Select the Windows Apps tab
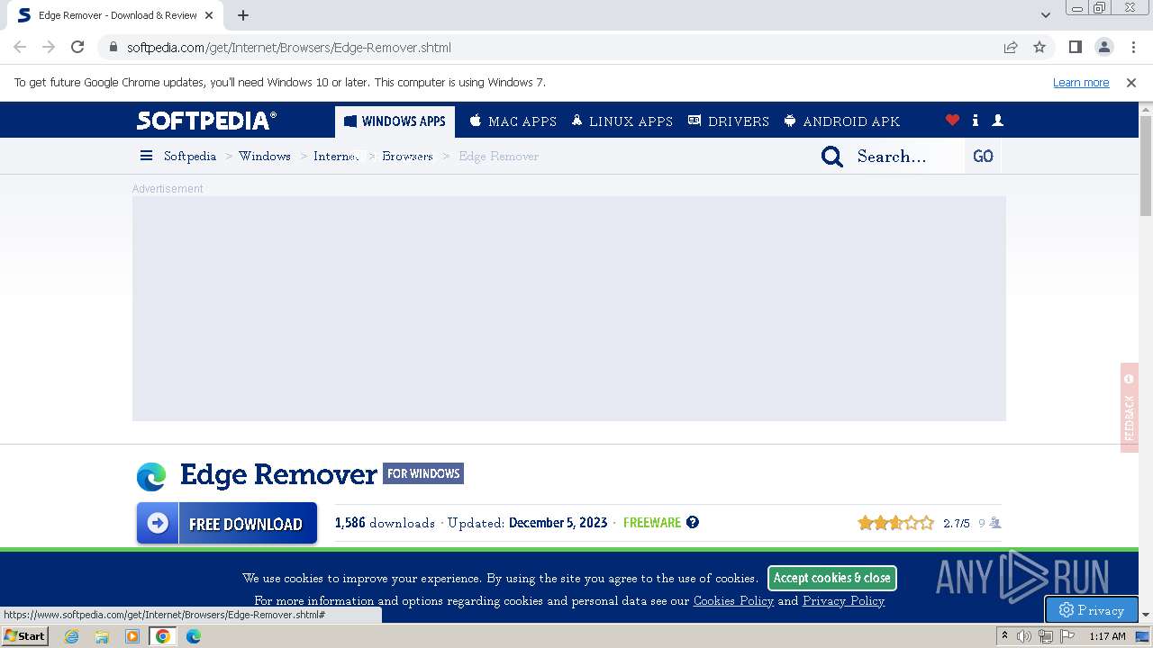1153x648 pixels. (x=395, y=121)
